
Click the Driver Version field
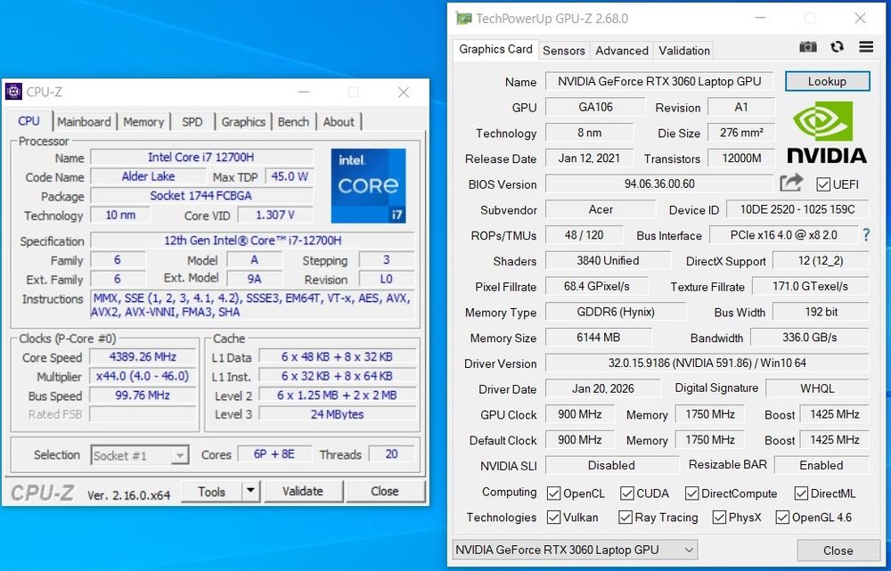pos(707,363)
